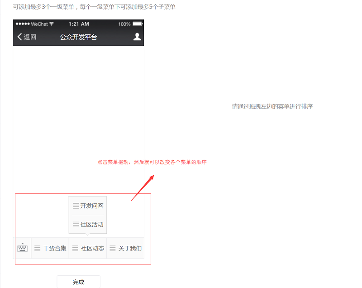Viewport: 362px width, 288px height.
Task: Toggle the keyboard icon at menu bar left
Action: point(22,248)
